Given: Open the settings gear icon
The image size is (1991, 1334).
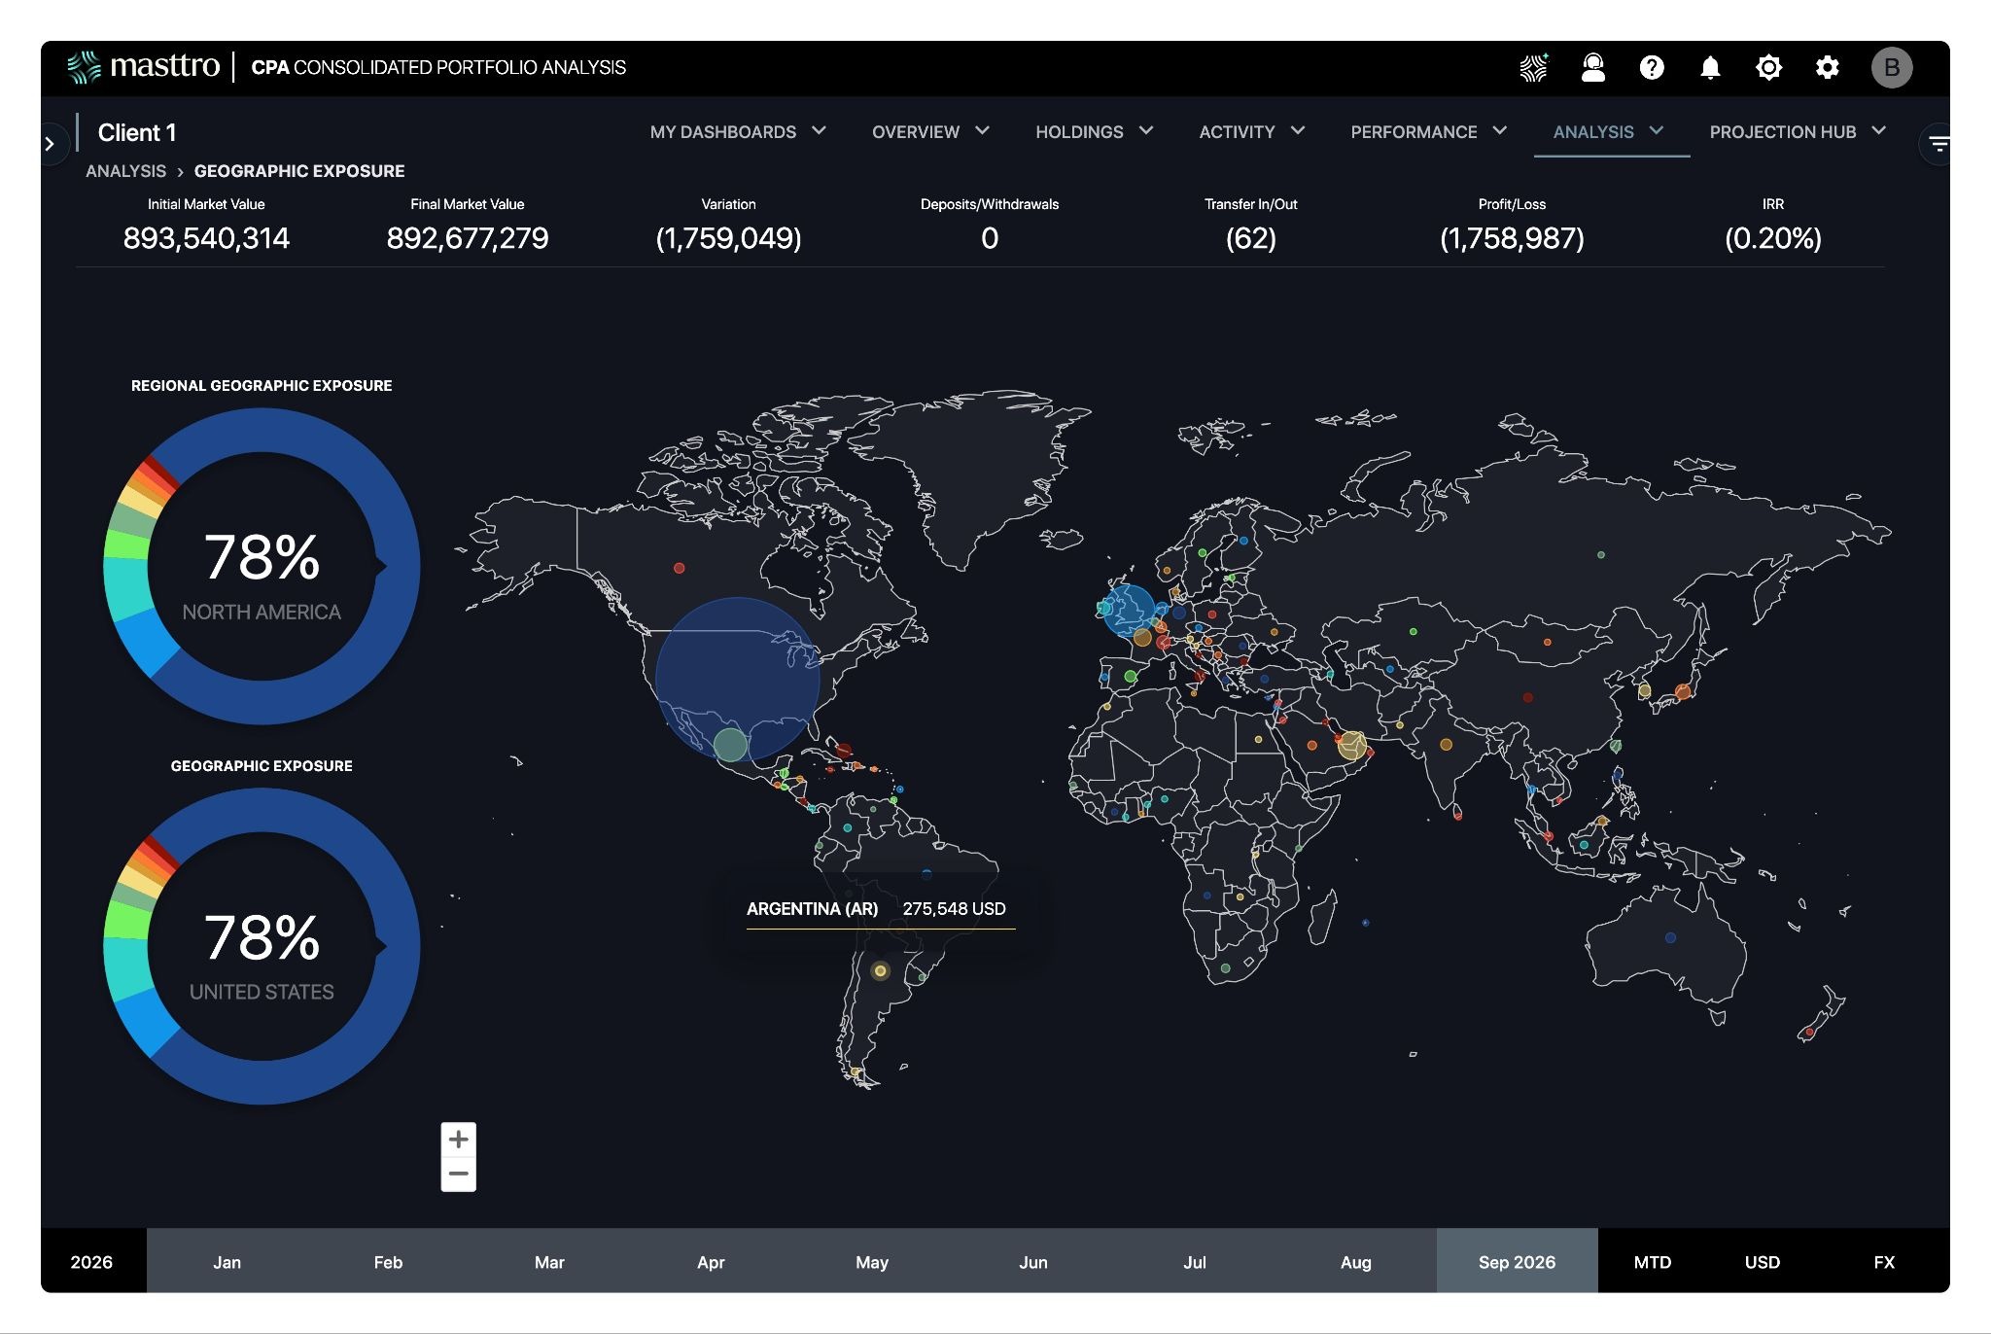Looking at the screenshot, I should coord(1828,67).
